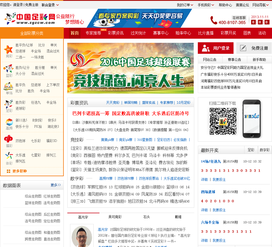
Task: Open 图表 in the navigation bar
Action: pos(247,33)
